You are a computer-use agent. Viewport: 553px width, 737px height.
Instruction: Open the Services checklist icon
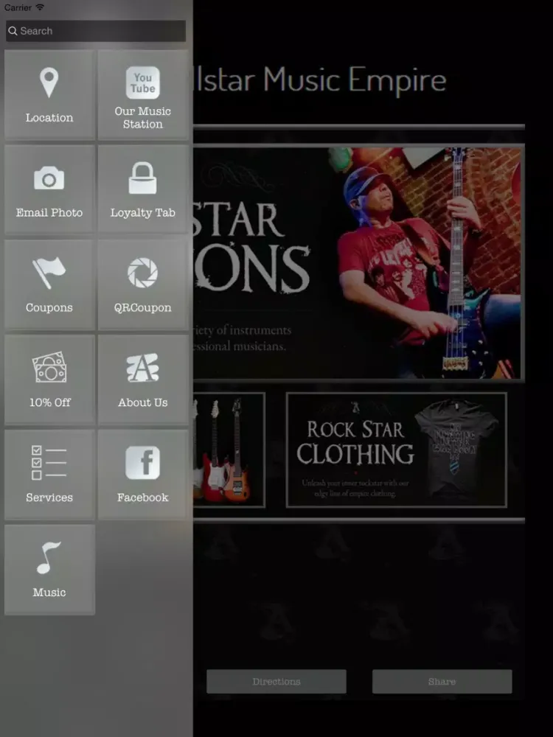click(x=49, y=463)
